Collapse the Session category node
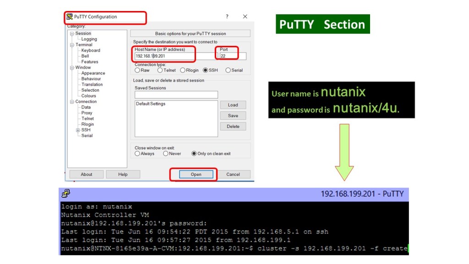The width and height of the screenshot is (469, 264). pyautogui.click(x=72, y=33)
